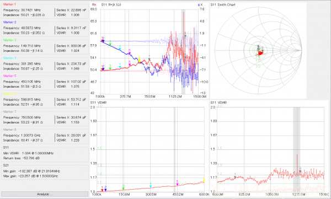Click the S11 R+jX chart title
Screen dimensions: 331x199
[x=111, y=4]
